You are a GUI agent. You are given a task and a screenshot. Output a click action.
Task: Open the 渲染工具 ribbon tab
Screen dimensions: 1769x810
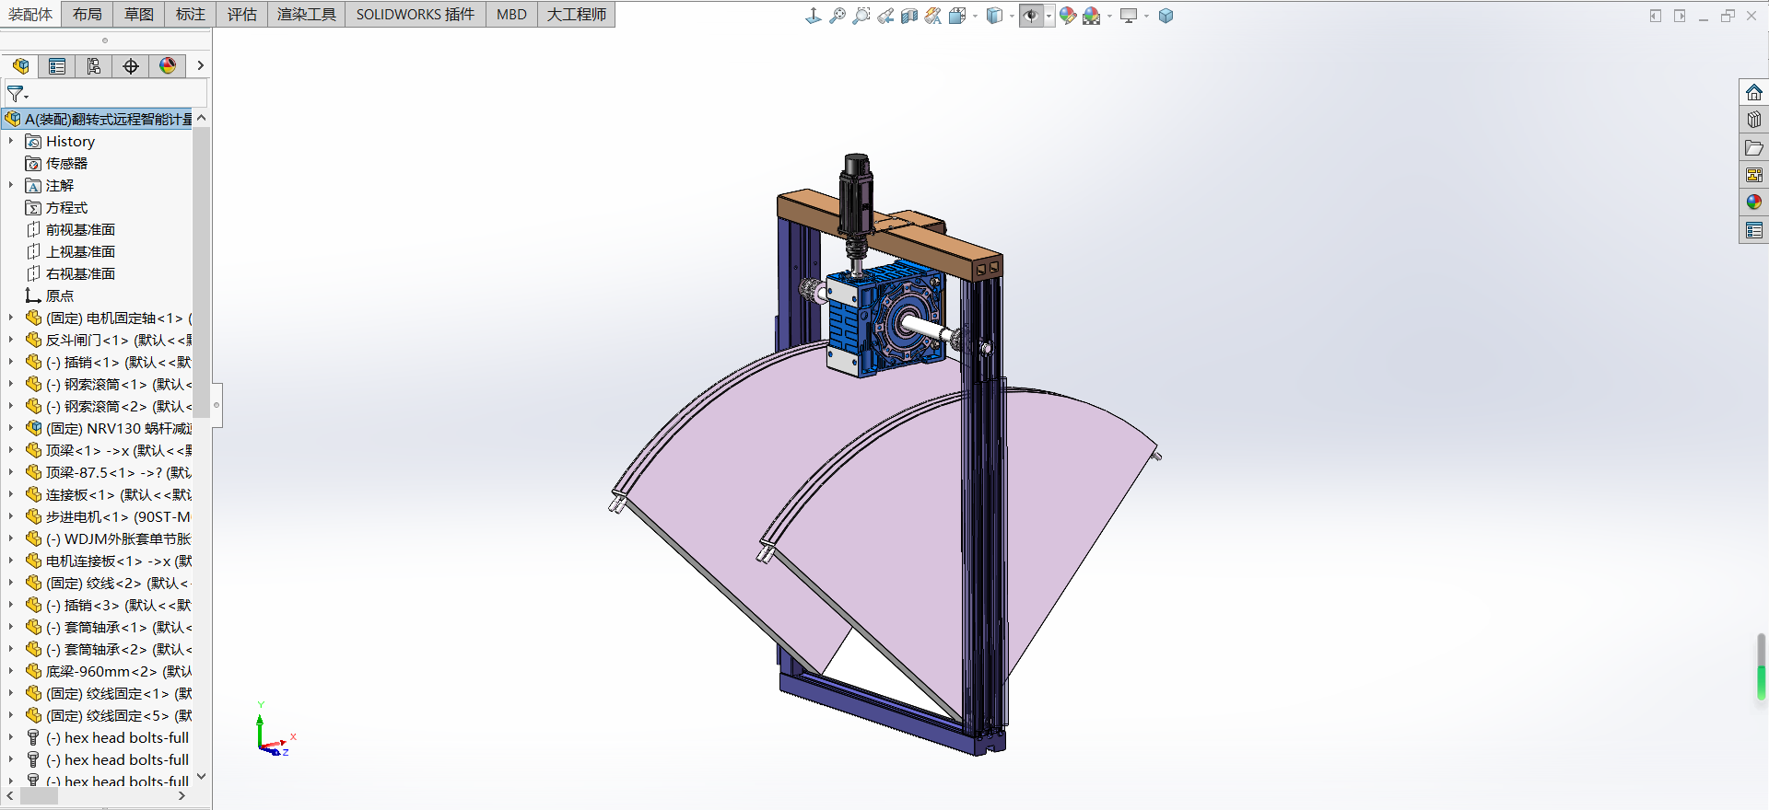tap(307, 14)
